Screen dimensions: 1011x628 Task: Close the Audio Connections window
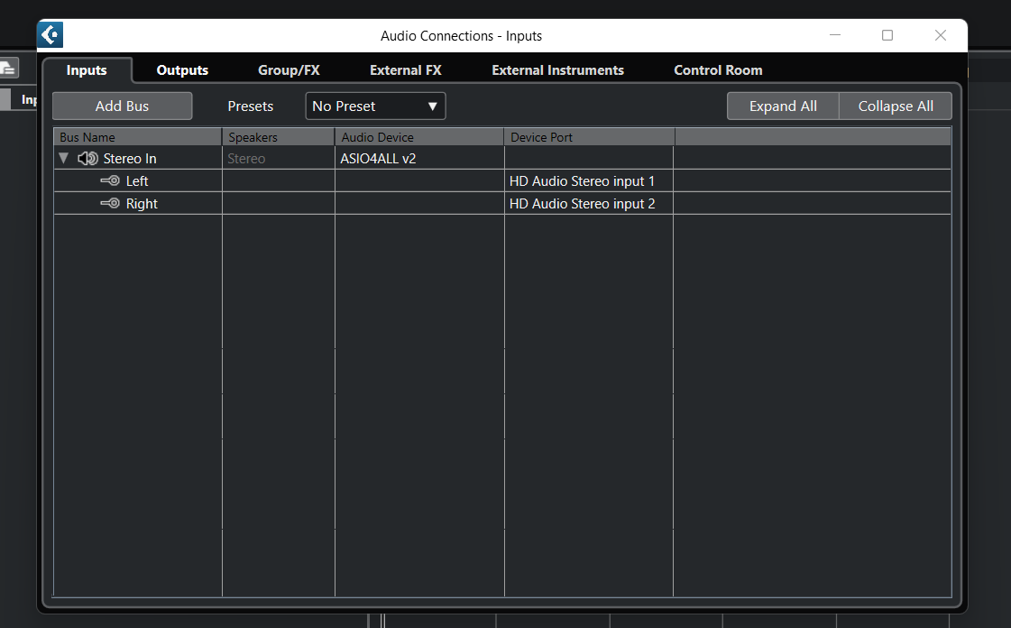pyautogui.click(x=941, y=35)
